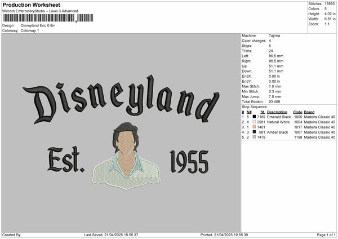Click the Max Stitch value 7.0 mm

pyautogui.click(x=275, y=86)
